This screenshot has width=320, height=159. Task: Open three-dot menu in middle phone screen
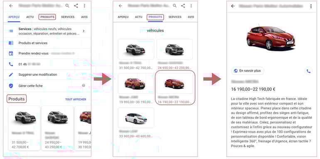(x=191, y=6)
